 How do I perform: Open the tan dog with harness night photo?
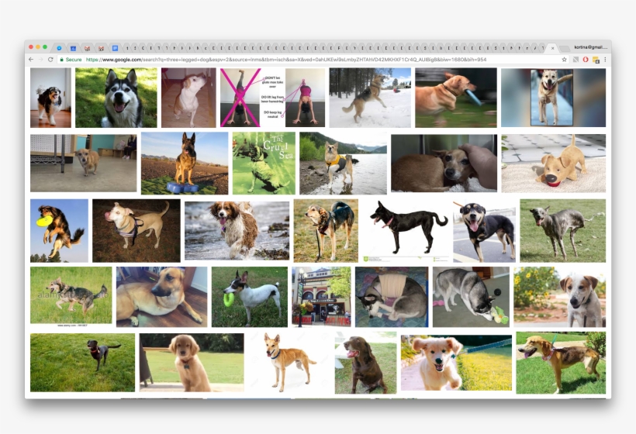(137, 231)
